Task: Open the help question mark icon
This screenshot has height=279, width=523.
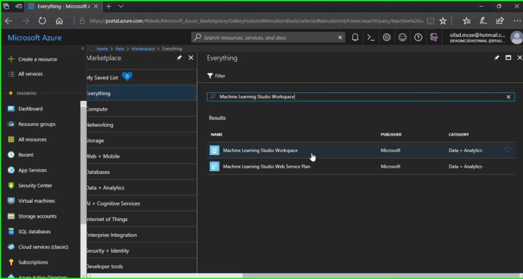Action: point(418,38)
